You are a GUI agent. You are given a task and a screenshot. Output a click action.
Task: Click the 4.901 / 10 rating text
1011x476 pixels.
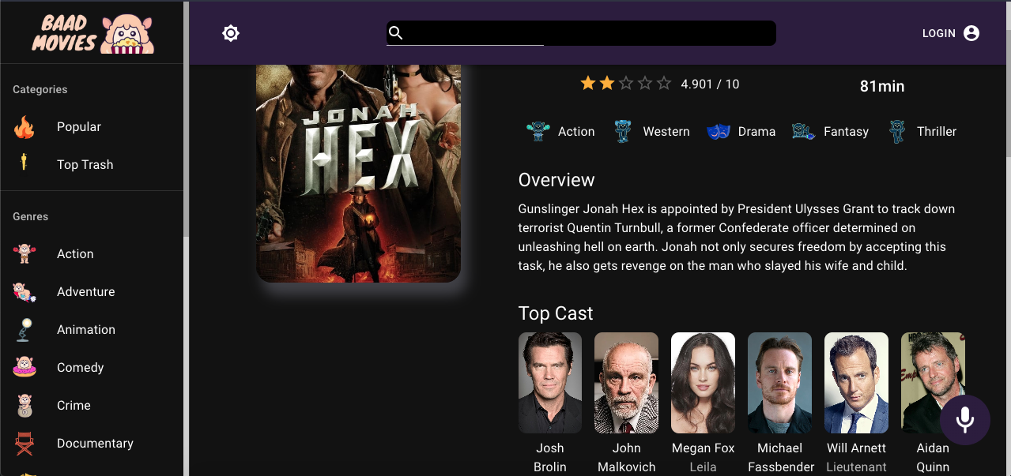710,84
